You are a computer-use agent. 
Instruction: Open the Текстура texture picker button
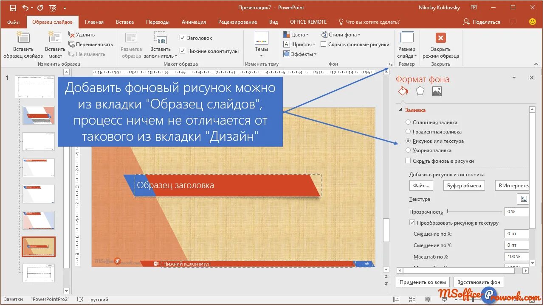click(523, 199)
